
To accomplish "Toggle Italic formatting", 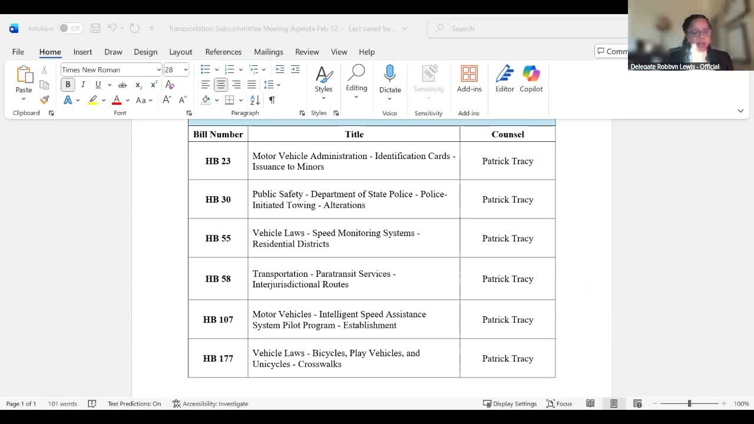I will [x=83, y=85].
